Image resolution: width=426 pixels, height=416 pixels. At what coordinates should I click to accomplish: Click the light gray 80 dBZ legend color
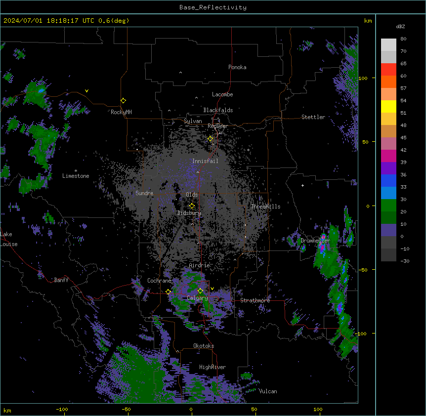pyautogui.click(x=388, y=44)
